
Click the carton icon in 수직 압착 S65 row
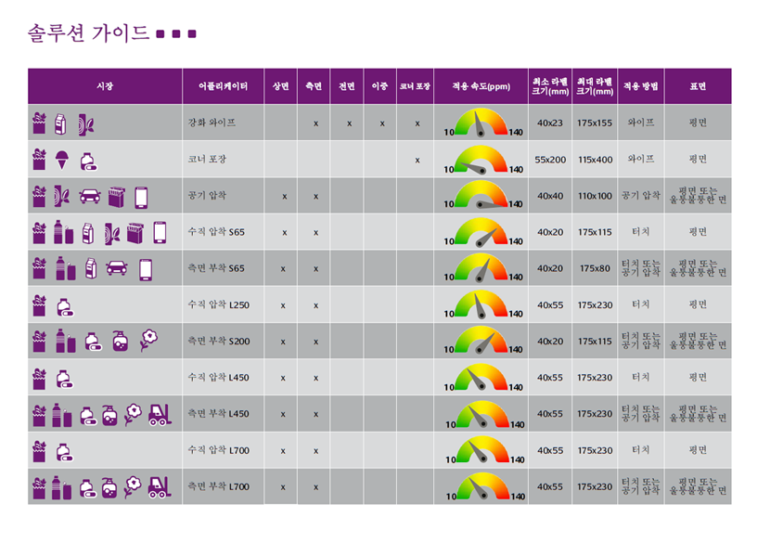(x=88, y=233)
